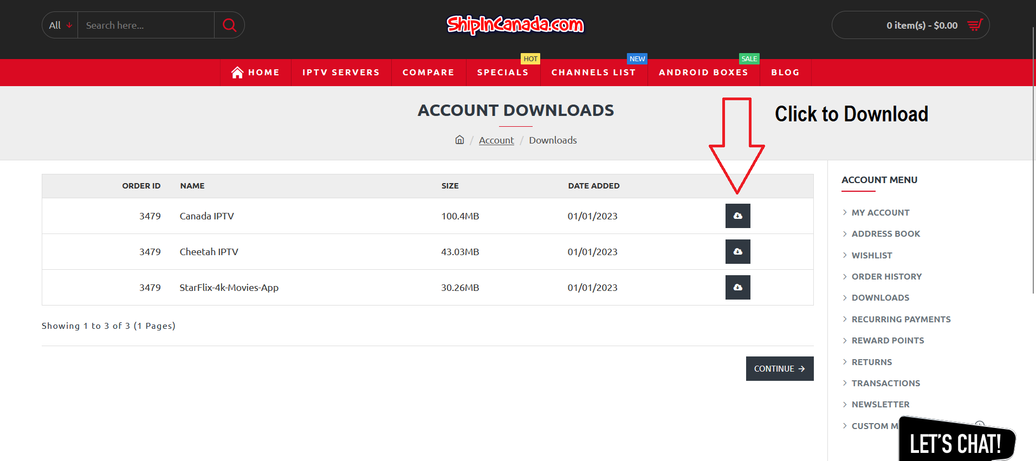Open the BLOG menu item
The width and height of the screenshot is (1036, 461).
(x=785, y=73)
